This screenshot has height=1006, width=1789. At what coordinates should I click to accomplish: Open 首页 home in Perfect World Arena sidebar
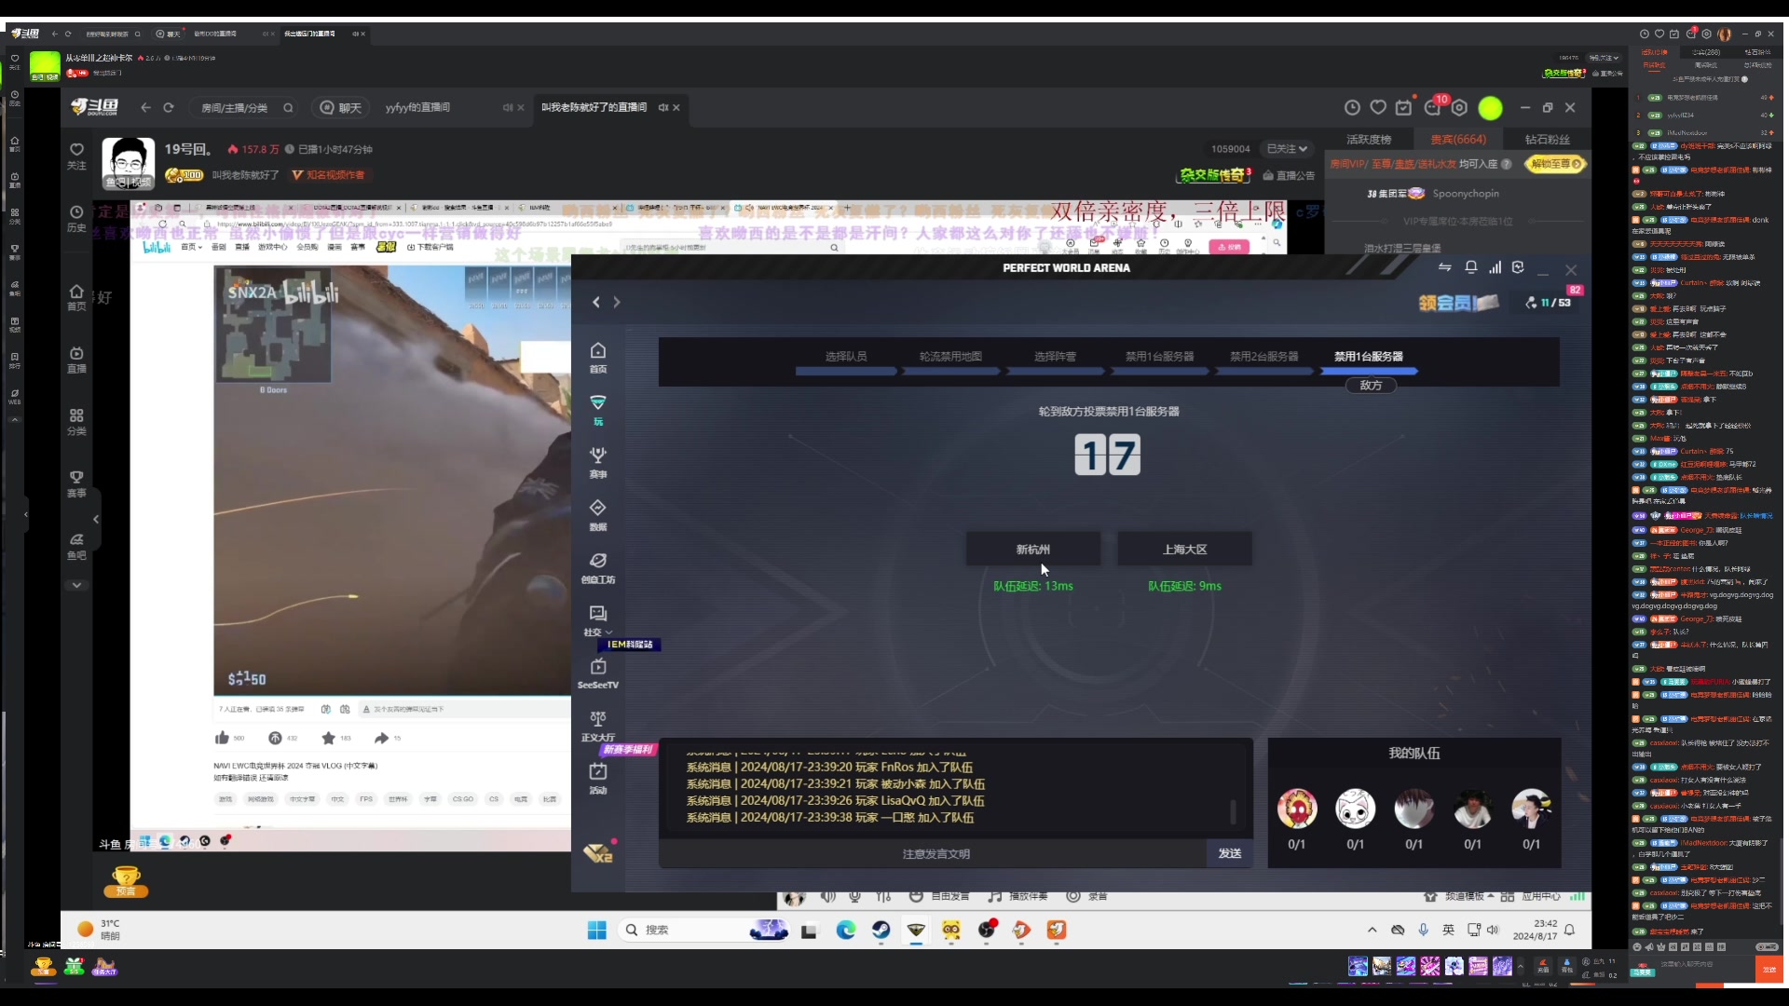coord(598,358)
